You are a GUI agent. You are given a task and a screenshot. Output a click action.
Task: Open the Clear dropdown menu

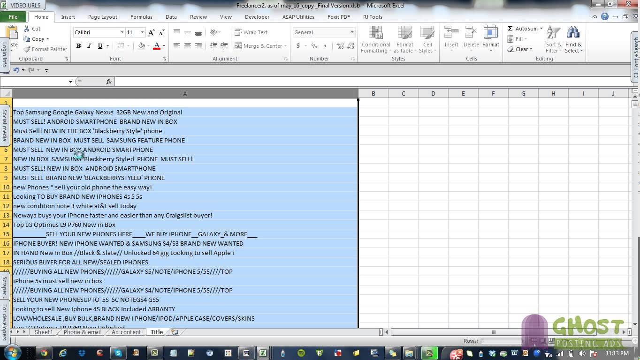click(520, 49)
